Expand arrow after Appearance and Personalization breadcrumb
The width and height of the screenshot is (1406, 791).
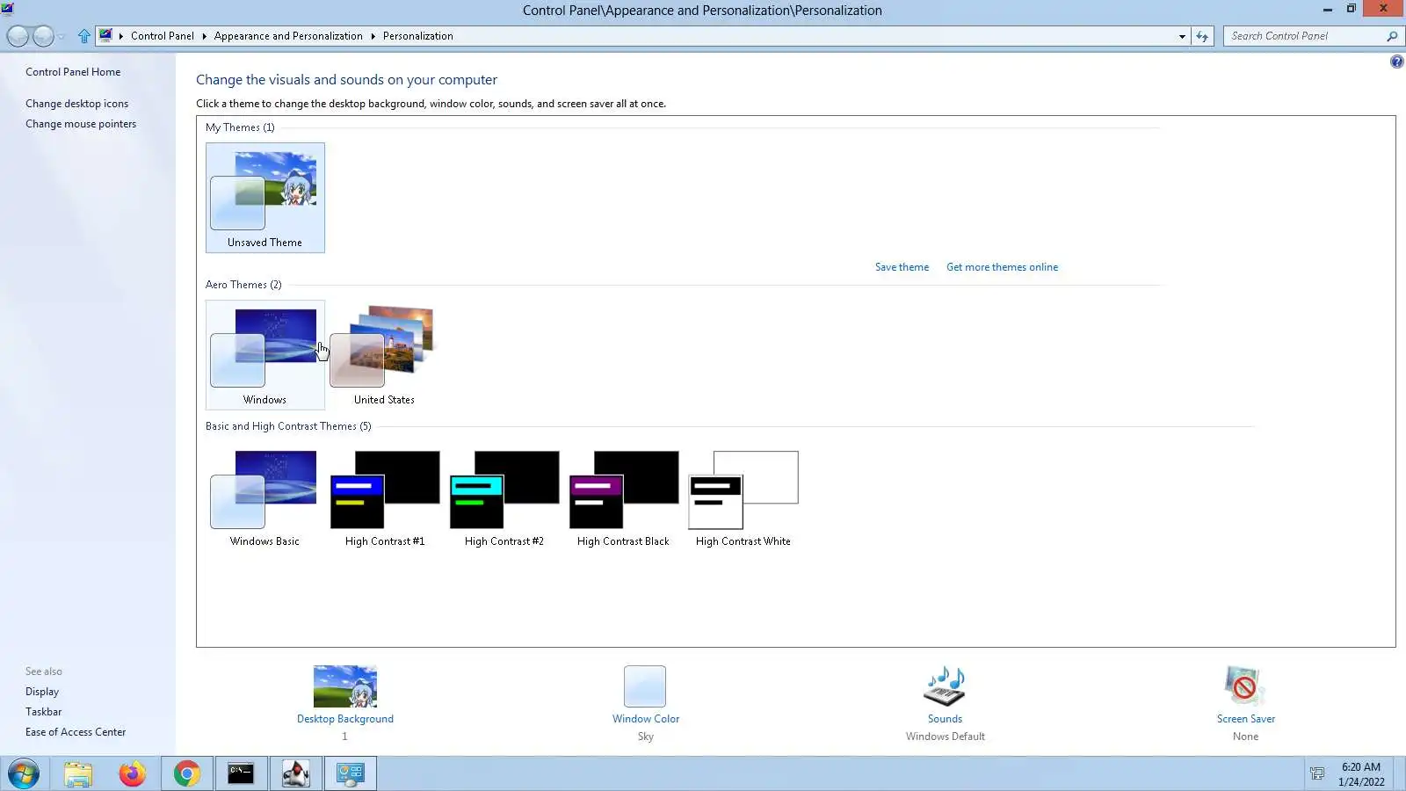pyautogui.click(x=373, y=36)
